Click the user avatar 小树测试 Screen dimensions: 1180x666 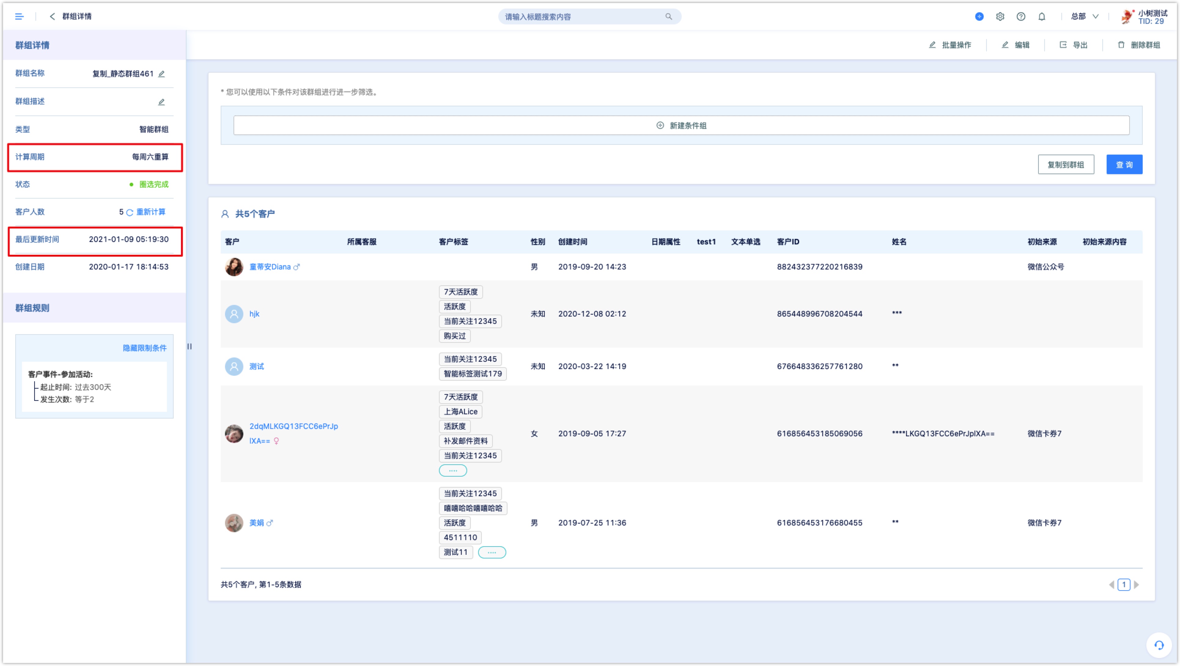click(x=1127, y=16)
